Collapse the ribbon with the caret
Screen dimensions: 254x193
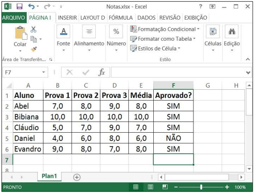tap(248, 59)
